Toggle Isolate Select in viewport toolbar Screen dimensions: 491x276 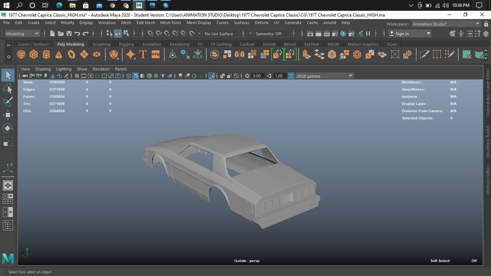tap(211, 76)
